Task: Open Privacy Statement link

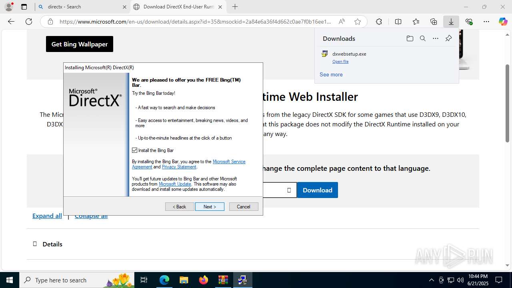Action: click(179, 167)
